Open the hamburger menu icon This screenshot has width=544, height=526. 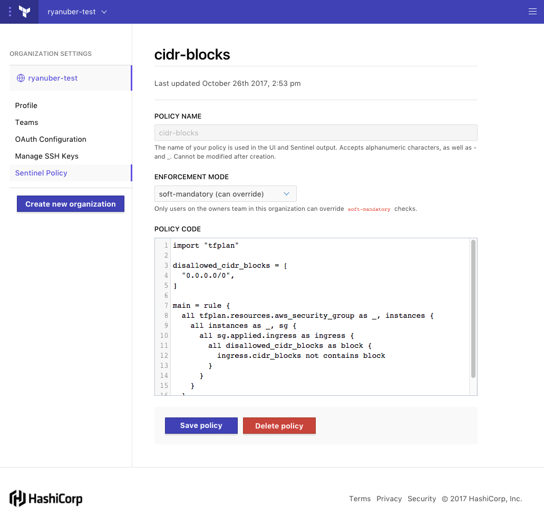click(x=532, y=12)
